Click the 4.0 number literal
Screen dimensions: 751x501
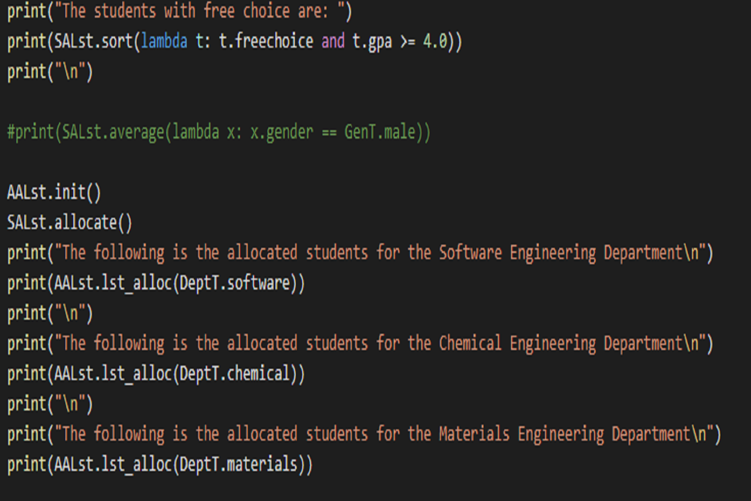435,42
